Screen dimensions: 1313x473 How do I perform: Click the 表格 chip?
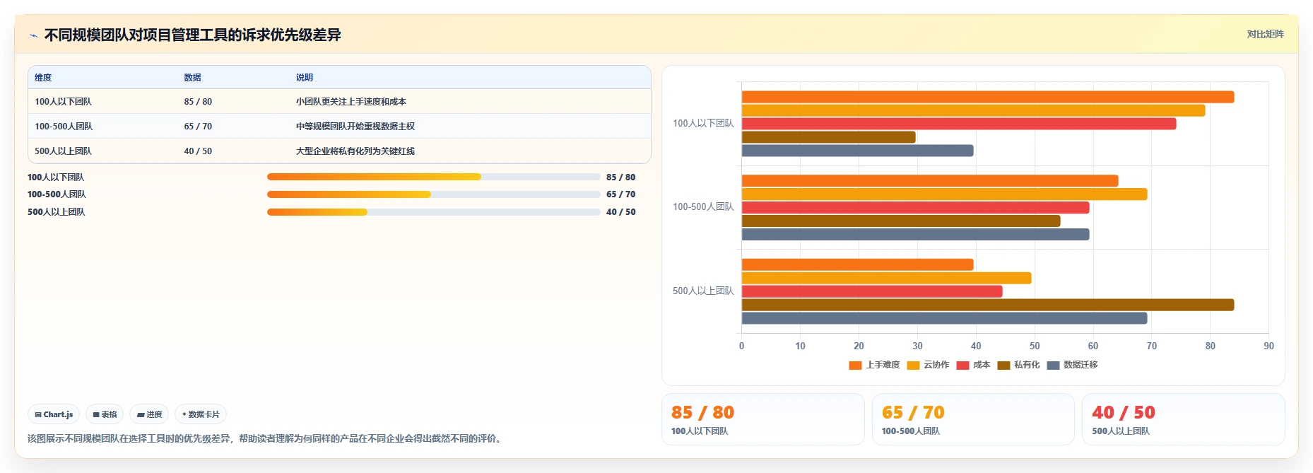105,414
